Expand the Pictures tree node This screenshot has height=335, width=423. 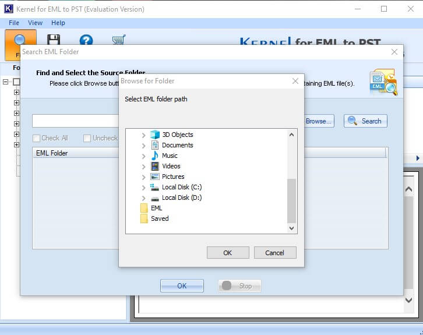click(144, 177)
